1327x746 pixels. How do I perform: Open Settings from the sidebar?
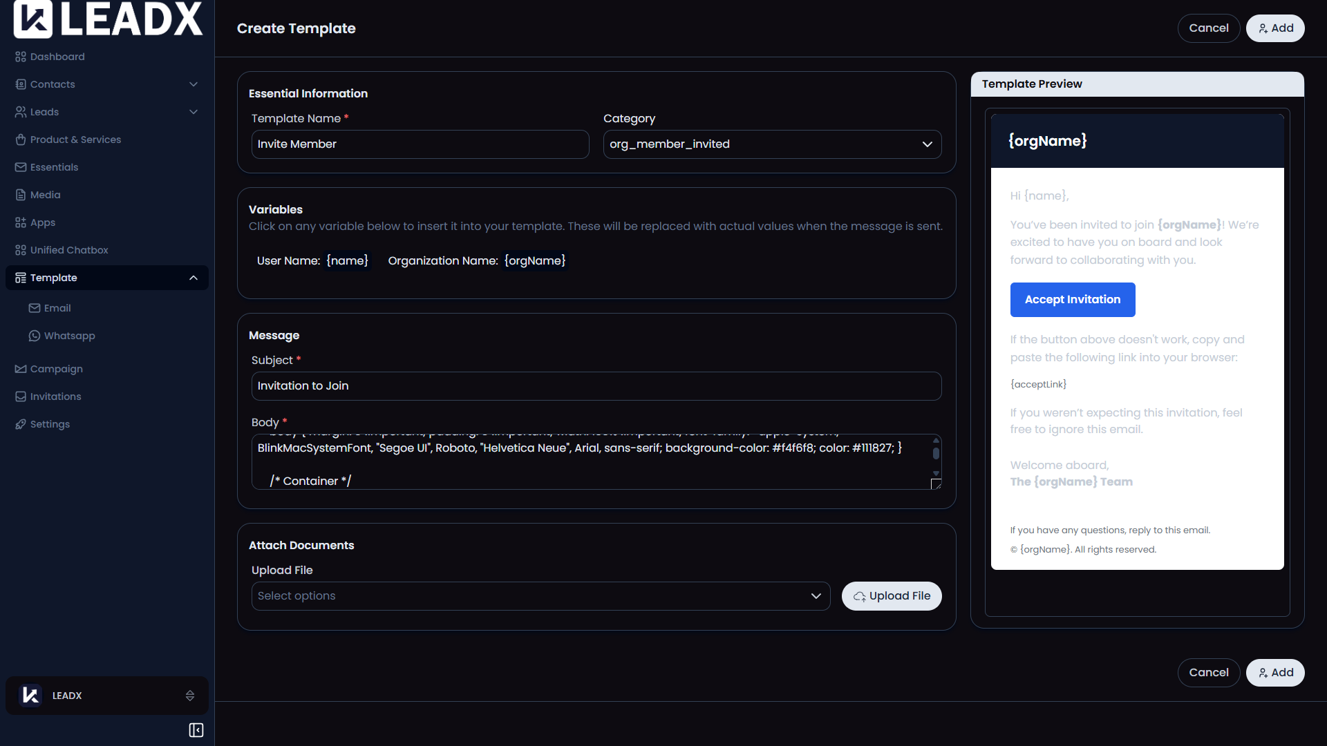(x=50, y=423)
